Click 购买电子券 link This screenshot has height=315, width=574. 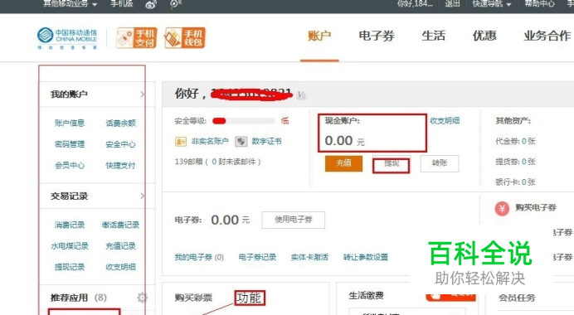536,208
